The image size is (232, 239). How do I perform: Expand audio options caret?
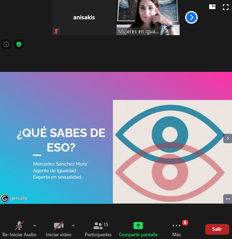35,226
